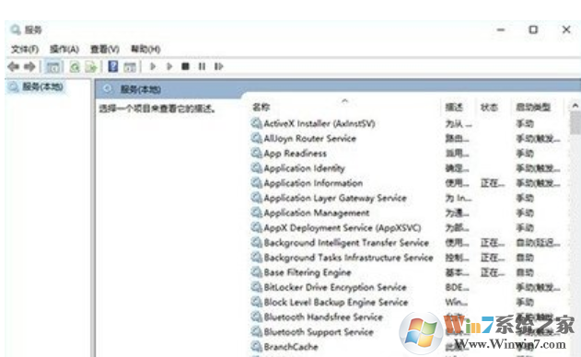Click the Export List toolbar icon
This screenshot has width=581, height=357.
[91, 67]
